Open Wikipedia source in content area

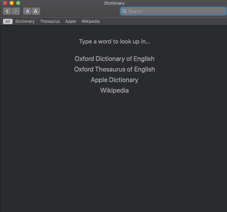pos(114,90)
